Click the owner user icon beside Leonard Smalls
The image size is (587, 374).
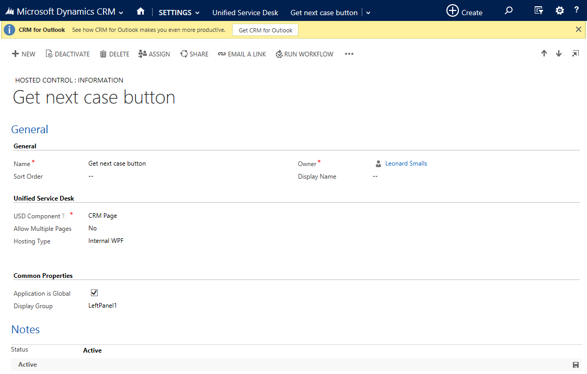point(378,164)
